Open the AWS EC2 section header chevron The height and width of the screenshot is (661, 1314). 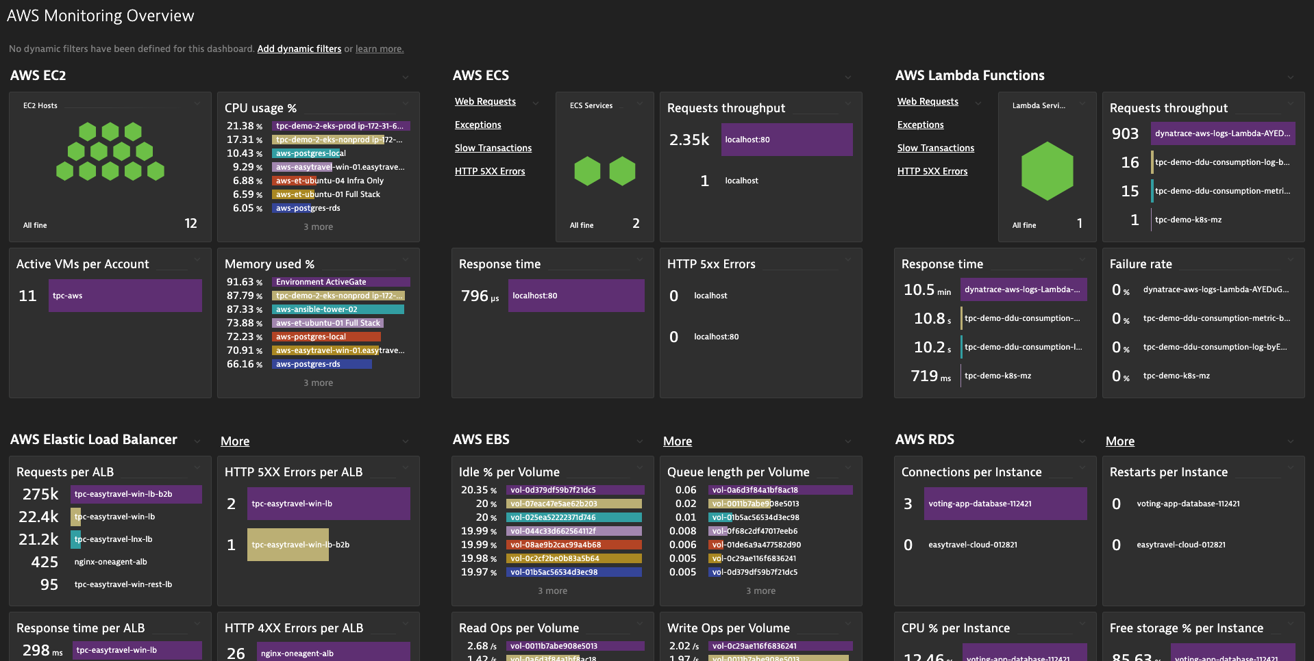pos(405,77)
